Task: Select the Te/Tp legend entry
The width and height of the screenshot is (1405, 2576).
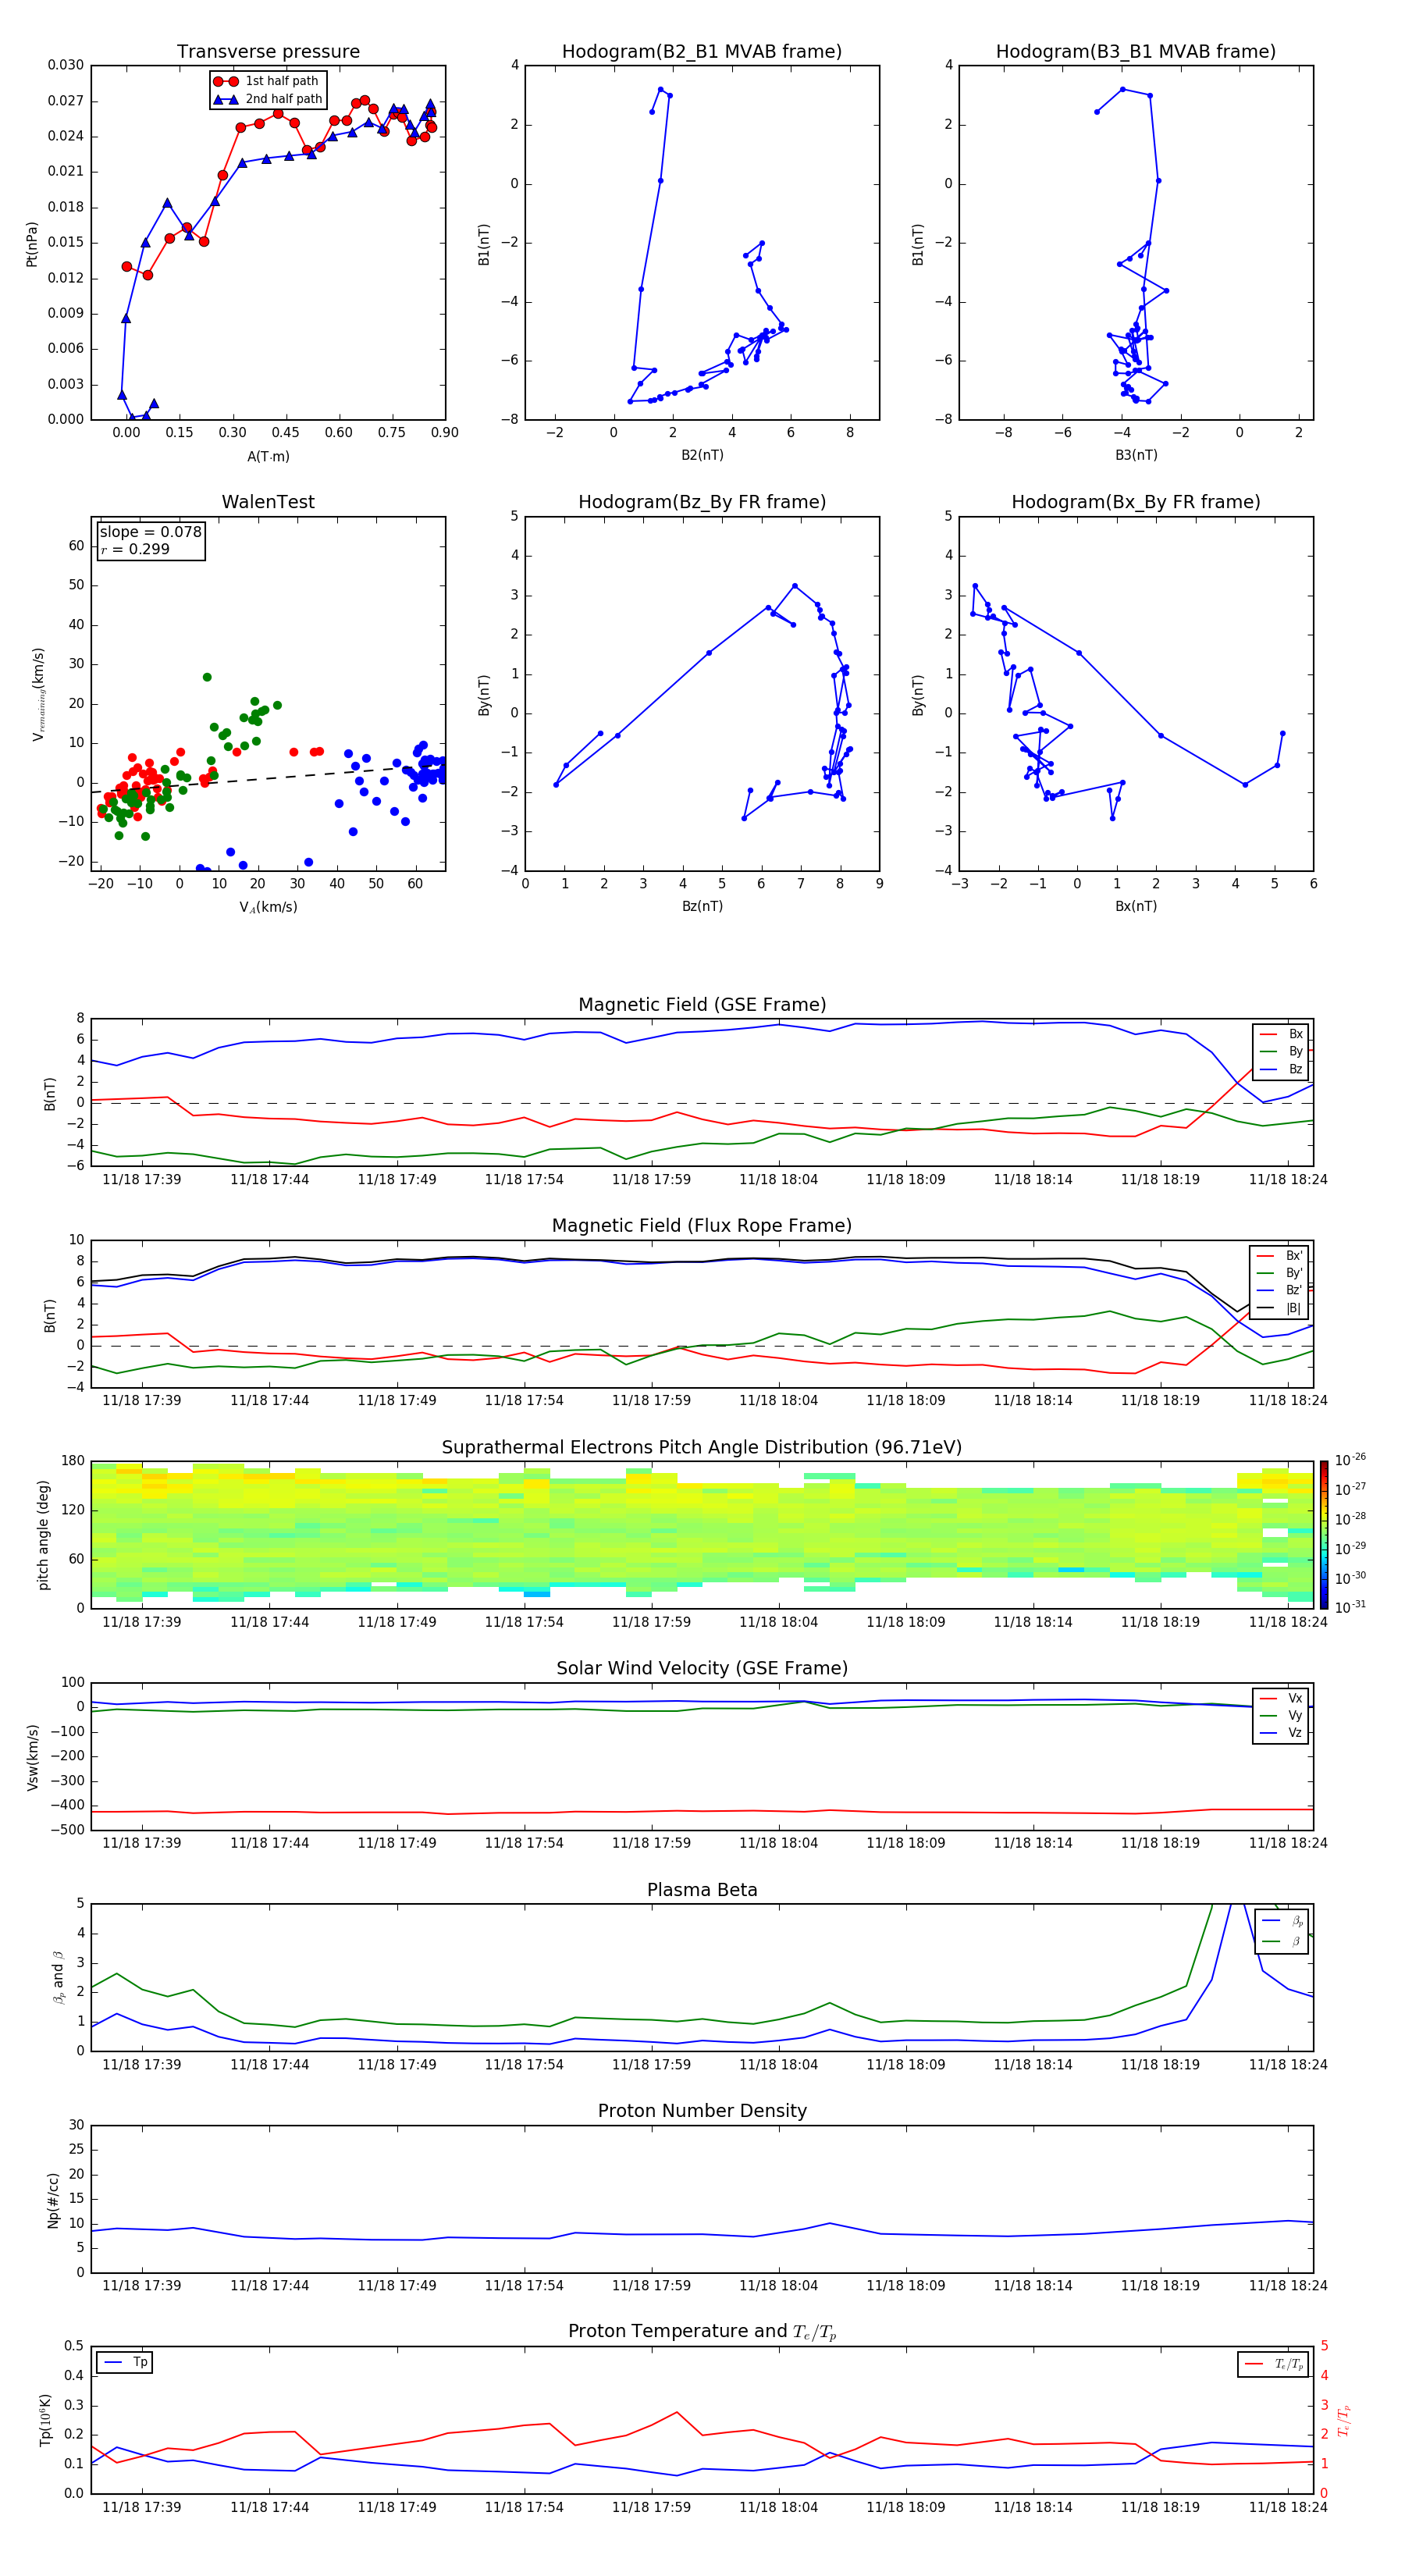Action: [x=1275, y=2364]
